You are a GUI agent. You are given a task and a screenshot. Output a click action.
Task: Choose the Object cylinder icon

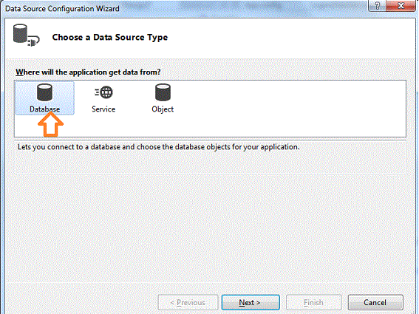tap(163, 92)
